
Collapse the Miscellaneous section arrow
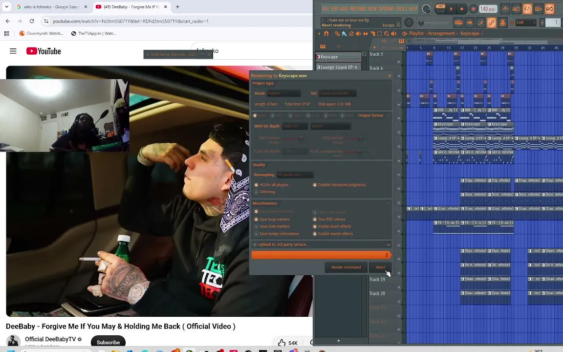coord(388,203)
